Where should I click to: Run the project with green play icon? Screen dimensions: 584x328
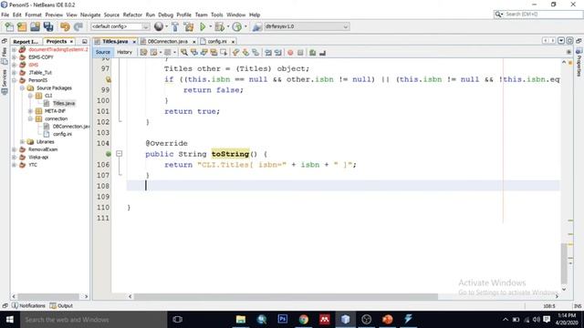click(203, 26)
